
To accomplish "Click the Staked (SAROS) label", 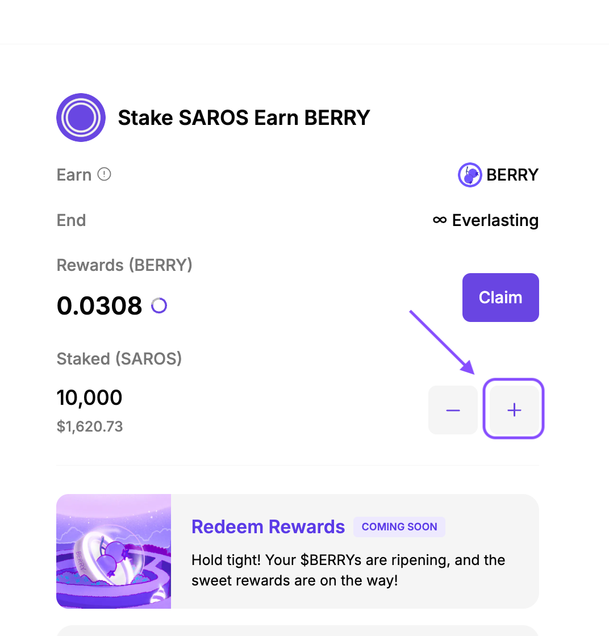I will point(119,359).
